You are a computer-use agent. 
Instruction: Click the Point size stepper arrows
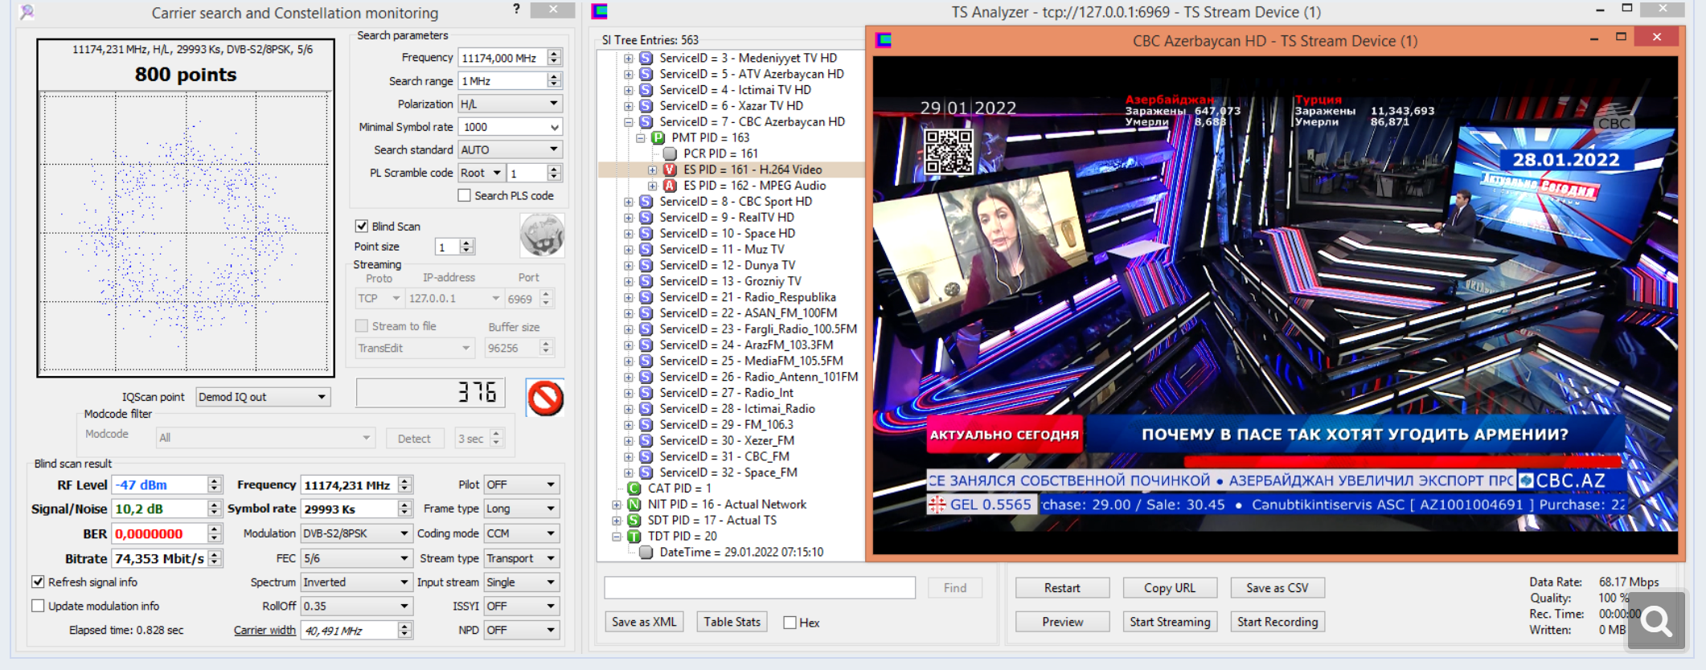coord(467,247)
